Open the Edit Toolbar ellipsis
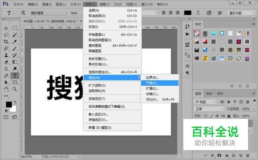This screenshot has width=258, height=160. pyautogui.click(x=6, y=96)
